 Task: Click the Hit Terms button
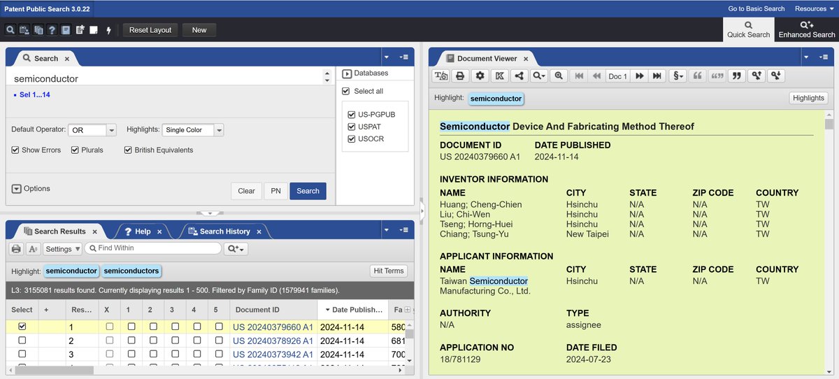coord(388,271)
